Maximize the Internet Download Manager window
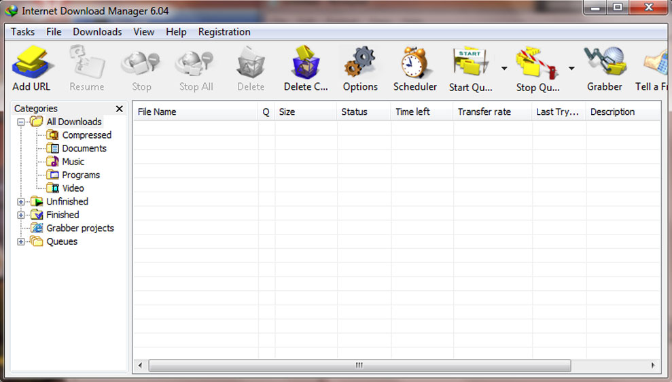 pos(617,7)
